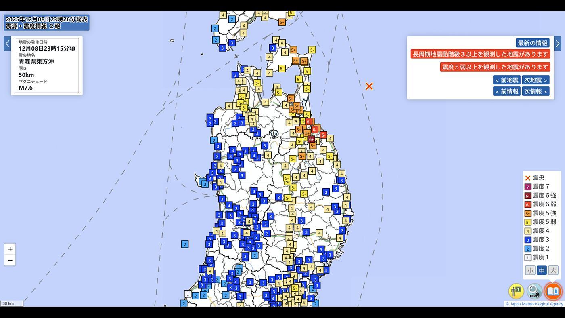Collapse left info panel with chevron arrow
This screenshot has width=565, height=318.
7,44
